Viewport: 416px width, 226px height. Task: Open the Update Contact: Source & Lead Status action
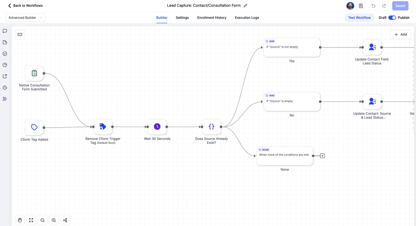[372, 102]
